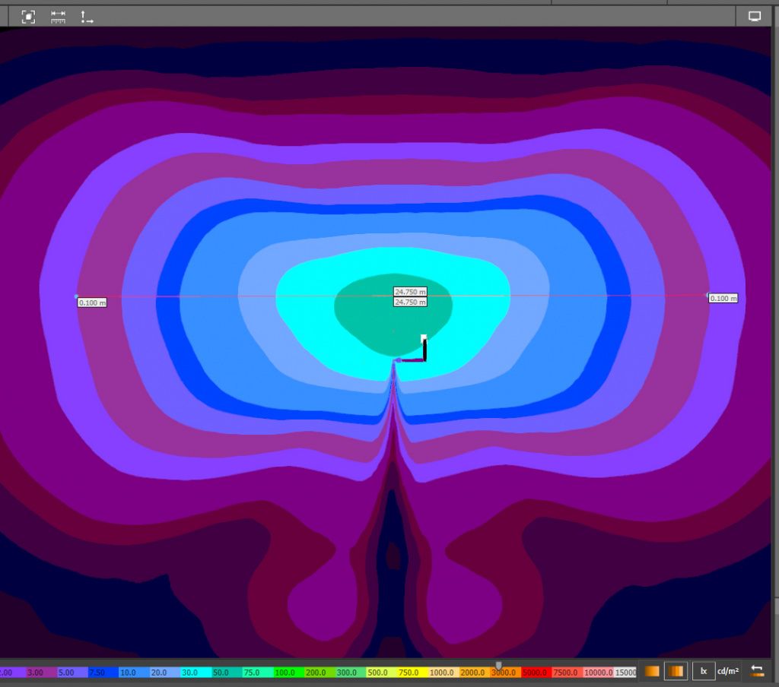Pick the 7500.0 legend swatch

(x=567, y=672)
